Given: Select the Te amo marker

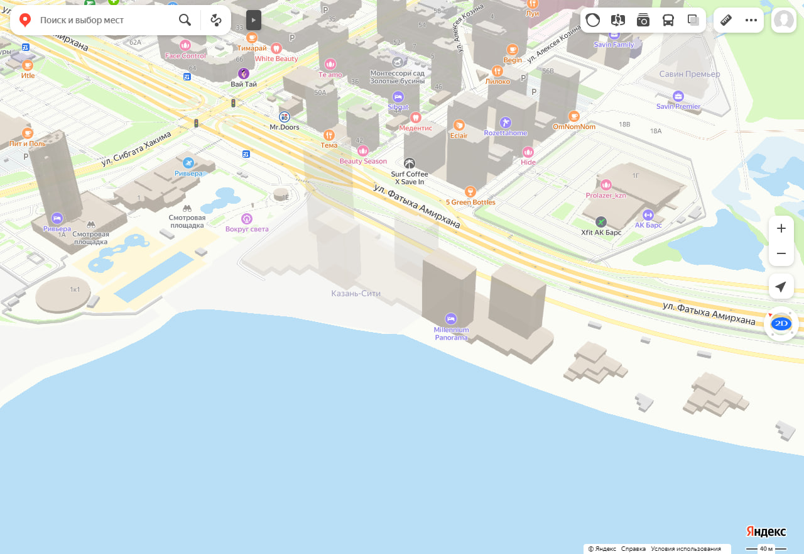Looking at the screenshot, I should click(330, 64).
